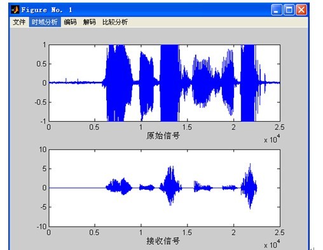Click inside the original signal waveform plot

165,83
